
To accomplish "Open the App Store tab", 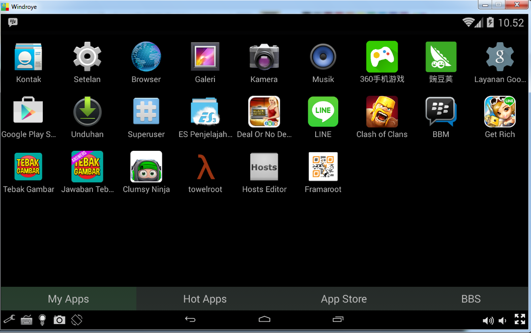I will pyautogui.click(x=344, y=299).
